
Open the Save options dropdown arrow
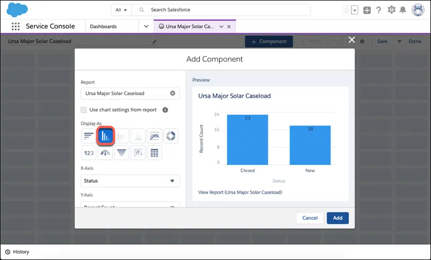[x=399, y=41]
